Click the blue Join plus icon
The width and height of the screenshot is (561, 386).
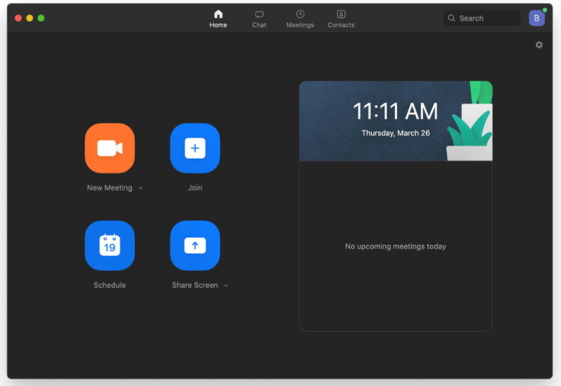195,148
